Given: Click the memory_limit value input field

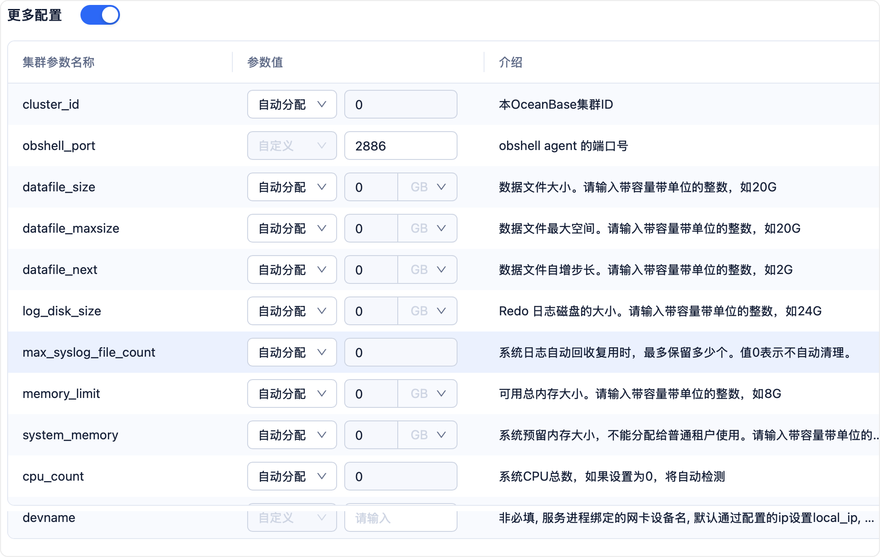Looking at the screenshot, I should pyautogui.click(x=371, y=393).
